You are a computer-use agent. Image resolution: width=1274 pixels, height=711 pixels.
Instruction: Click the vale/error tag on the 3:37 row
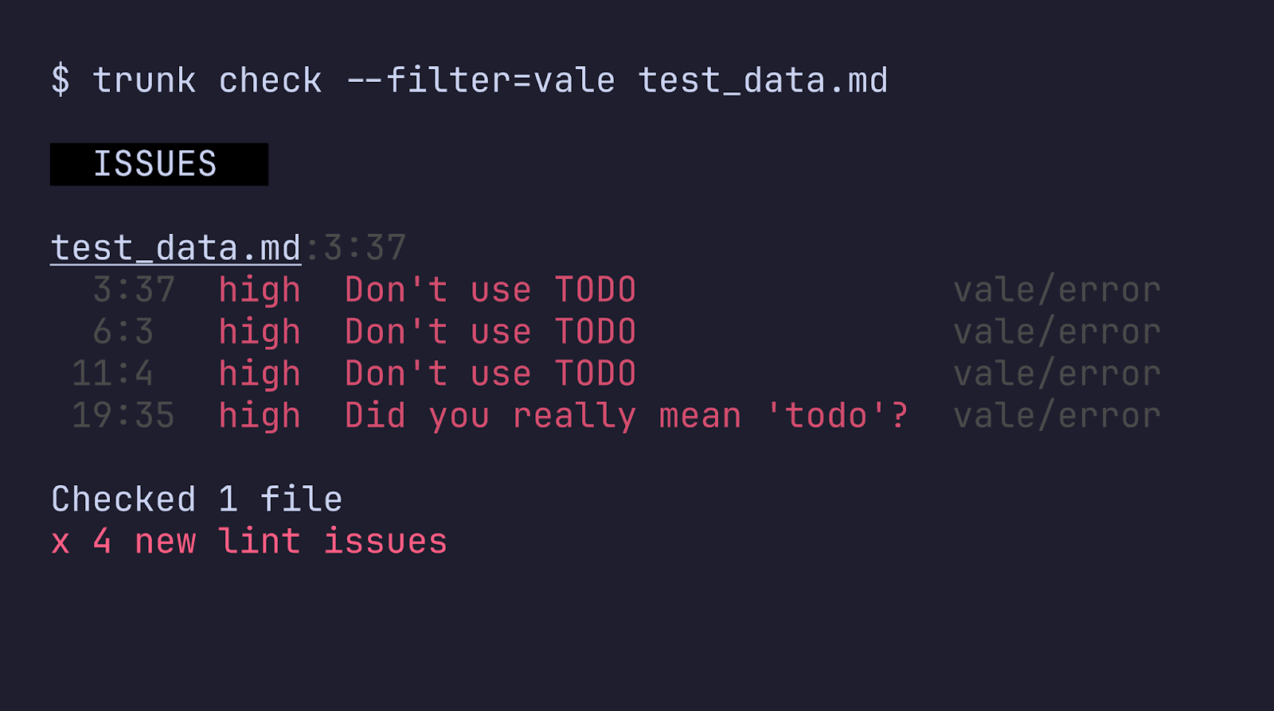(x=1057, y=290)
